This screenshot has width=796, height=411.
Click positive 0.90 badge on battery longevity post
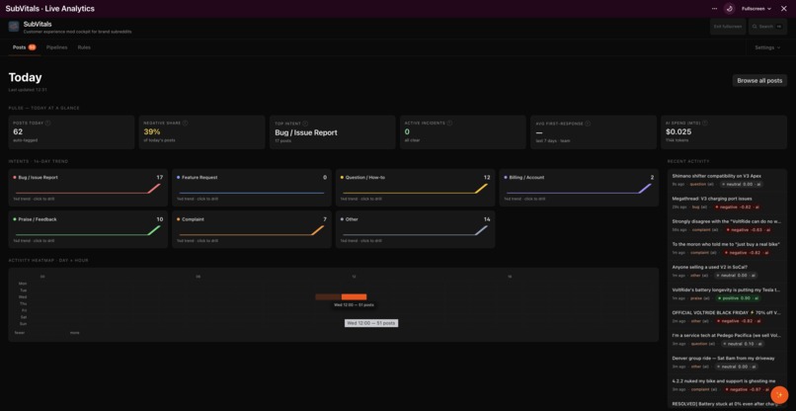click(739, 298)
